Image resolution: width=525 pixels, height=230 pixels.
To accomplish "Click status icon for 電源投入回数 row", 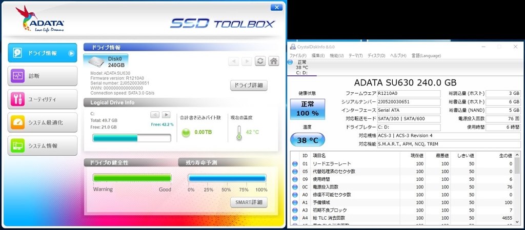I will (295, 187).
